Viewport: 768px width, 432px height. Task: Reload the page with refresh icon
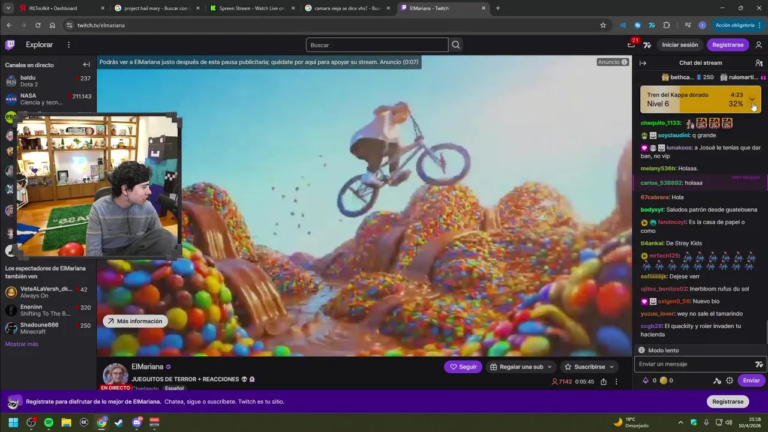(x=38, y=25)
